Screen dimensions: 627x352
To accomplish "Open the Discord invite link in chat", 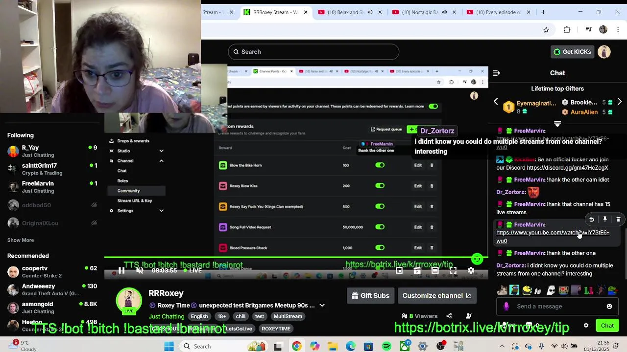I will 567,168.
